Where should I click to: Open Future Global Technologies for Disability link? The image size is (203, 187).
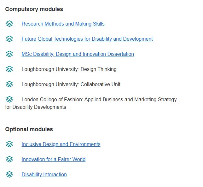point(87,39)
